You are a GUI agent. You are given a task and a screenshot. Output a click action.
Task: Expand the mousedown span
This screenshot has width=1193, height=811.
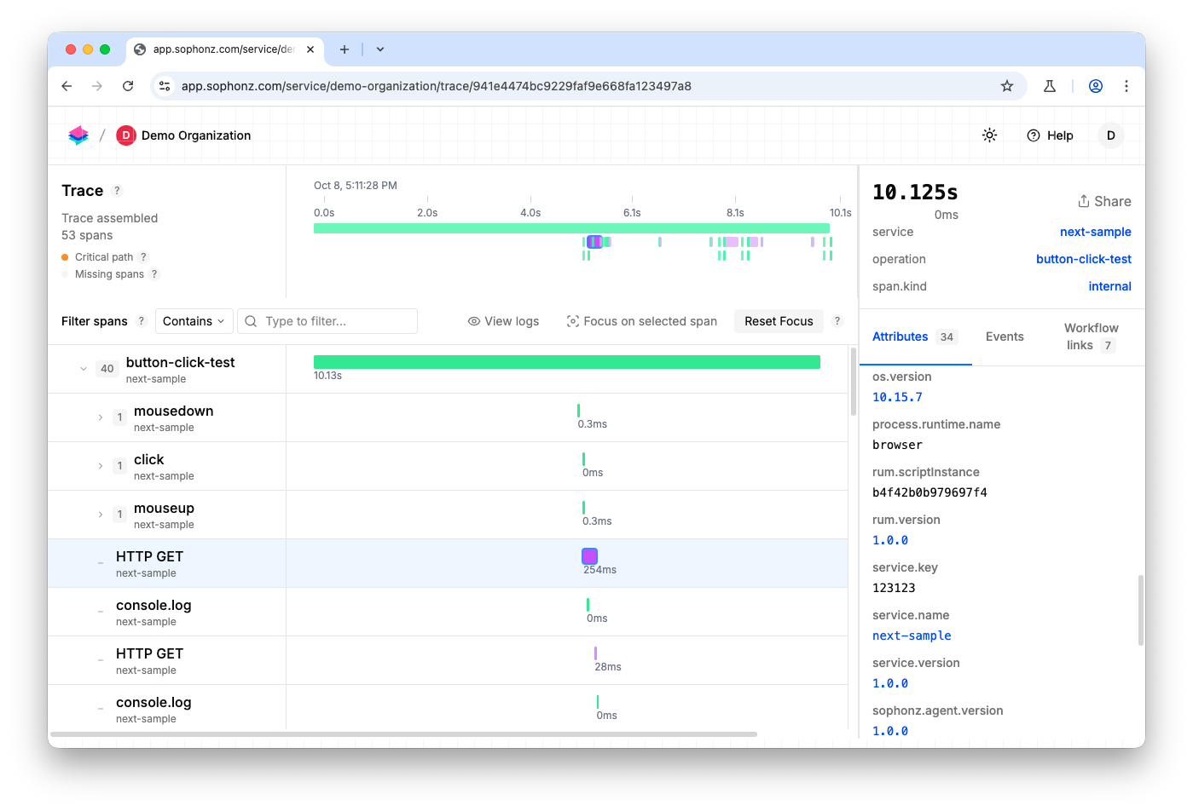click(101, 417)
